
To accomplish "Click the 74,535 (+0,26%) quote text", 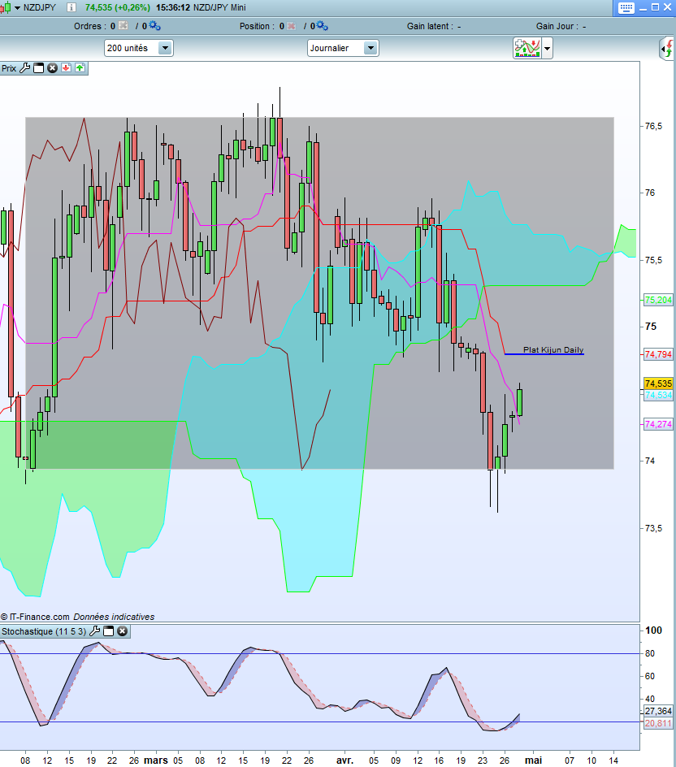I will (x=117, y=7).
